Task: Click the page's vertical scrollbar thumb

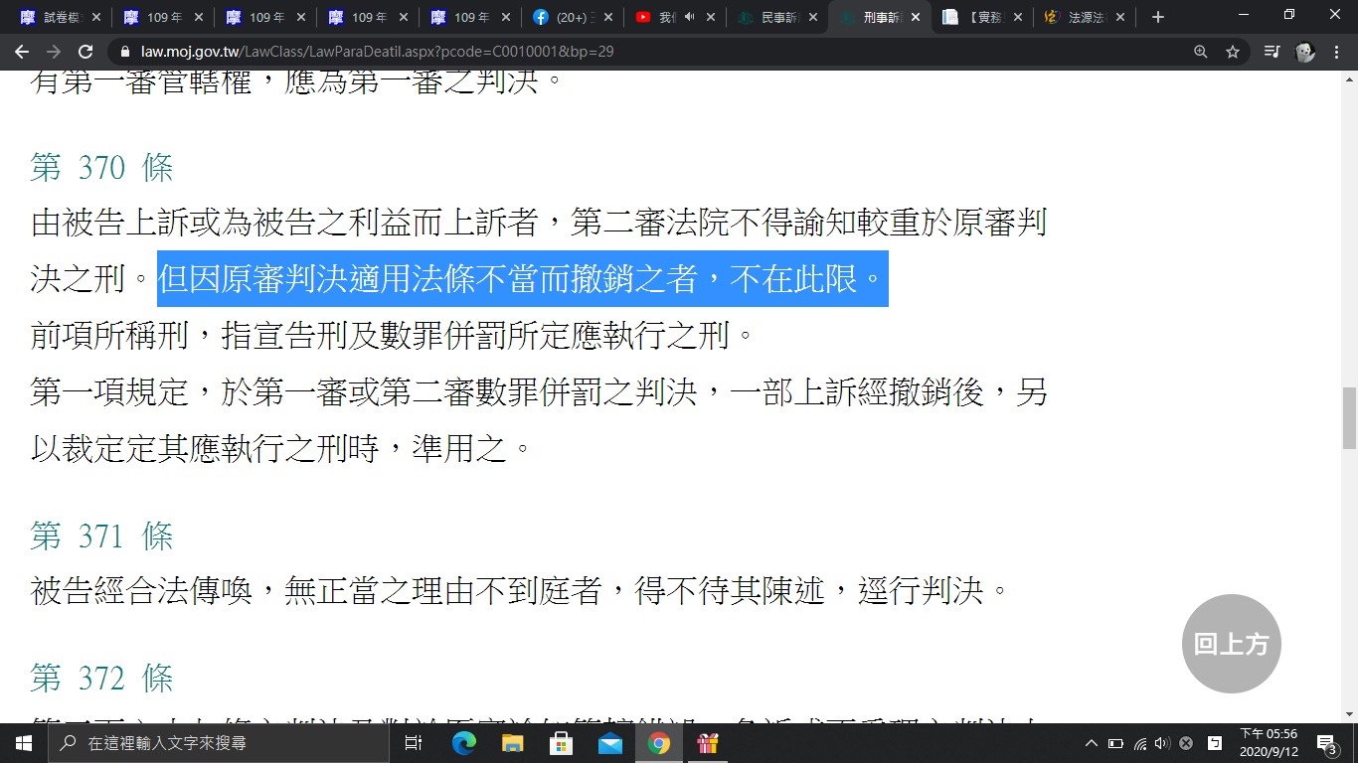Action: coord(1349,417)
